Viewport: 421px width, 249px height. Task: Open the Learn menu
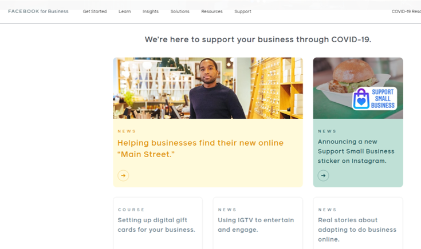(125, 11)
